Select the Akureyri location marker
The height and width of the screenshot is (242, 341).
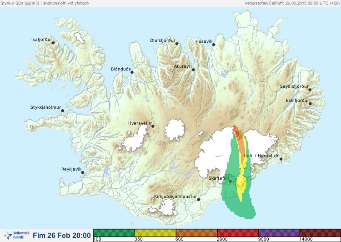(x=193, y=70)
